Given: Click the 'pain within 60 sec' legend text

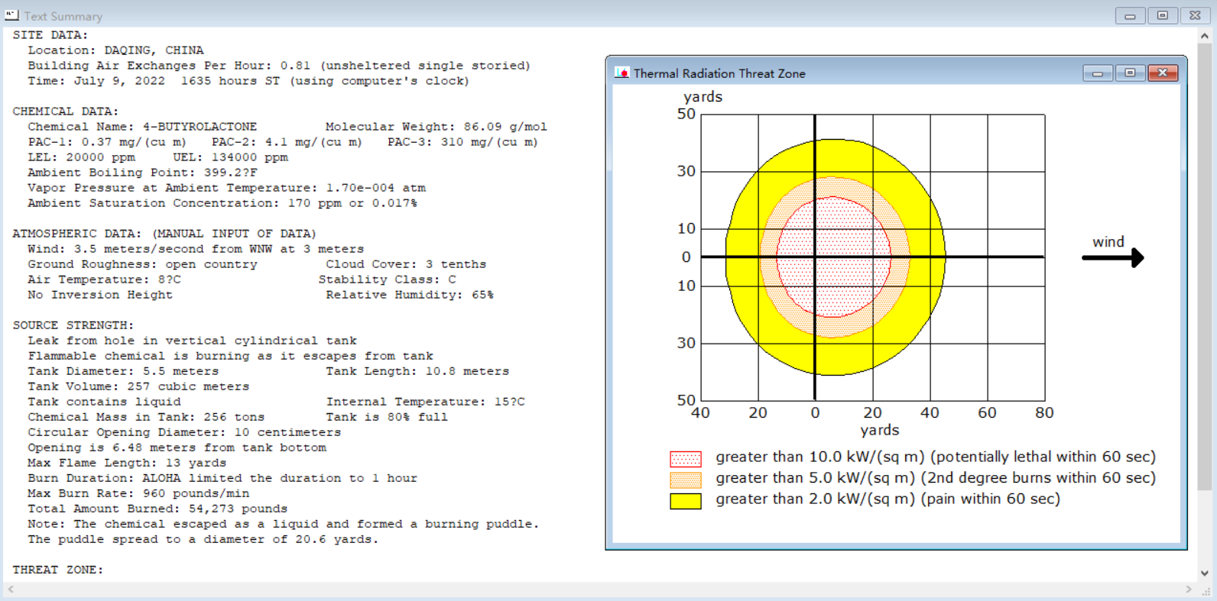Looking at the screenshot, I should 991,499.
